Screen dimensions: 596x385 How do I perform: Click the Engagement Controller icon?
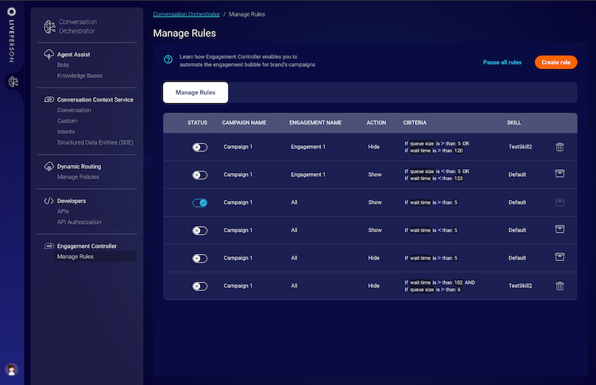49,246
